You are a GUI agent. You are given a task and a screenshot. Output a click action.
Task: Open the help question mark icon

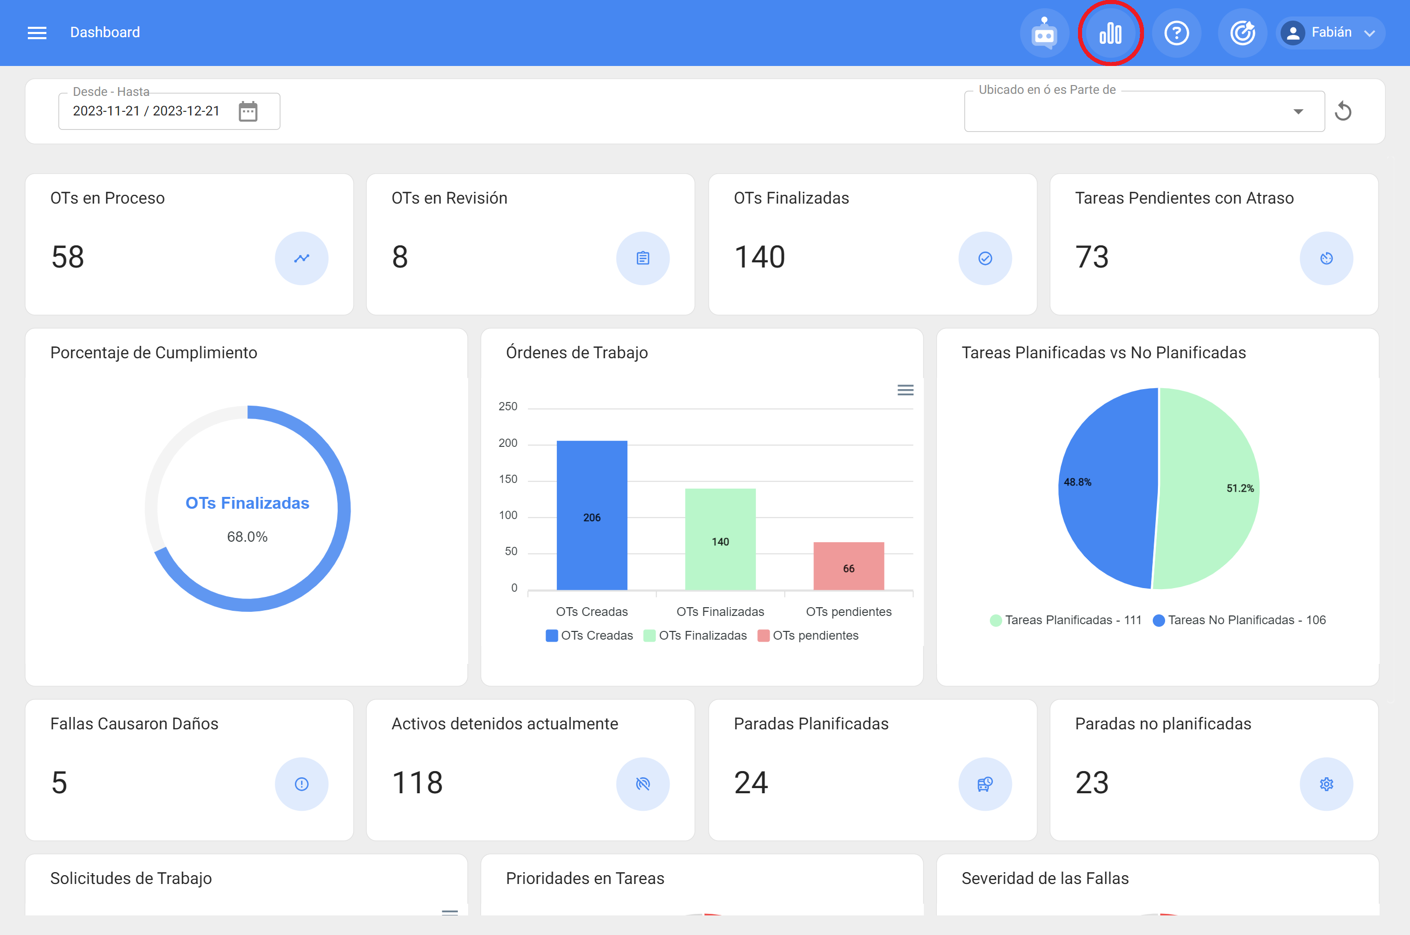[1176, 33]
